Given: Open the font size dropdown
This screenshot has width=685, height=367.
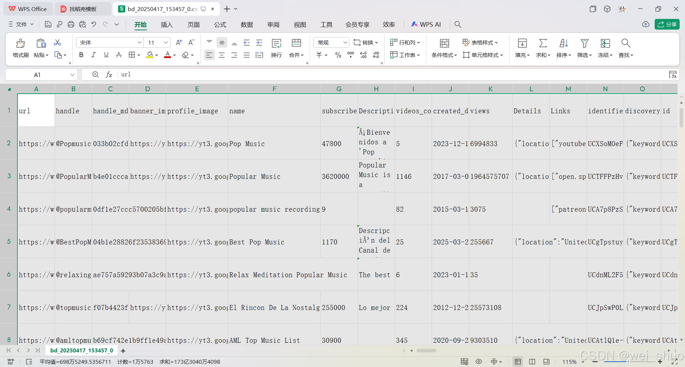Looking at the screenshot, I should click(x=166, y=42).
